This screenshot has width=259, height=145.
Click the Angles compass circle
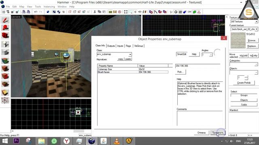point(217,53)
